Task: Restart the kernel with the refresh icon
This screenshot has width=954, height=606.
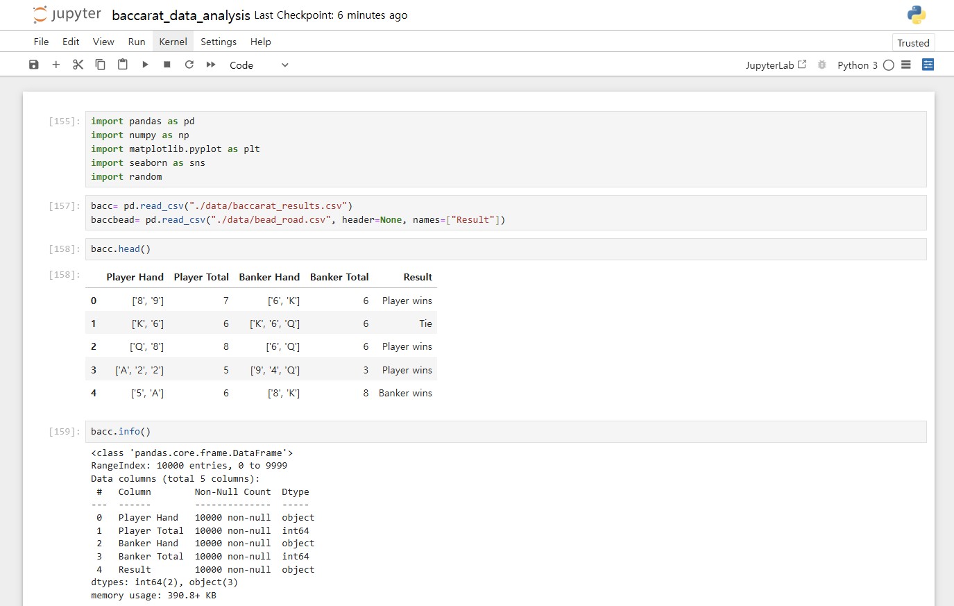Action: coord(189,65)
